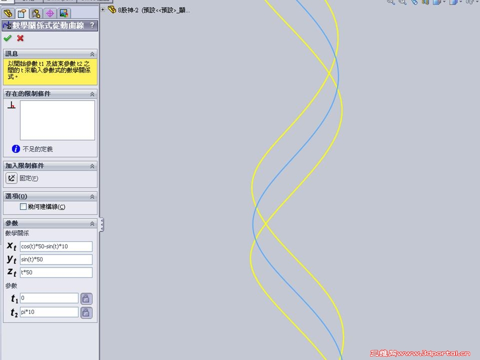Click the existing relations perpendicular icon
Image resolution: width=480 pixels, height=360 pixels.
pyautogui.click(x=11, y=105)
